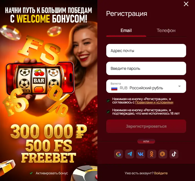Click the Russian flag in currency field
This screenshot has width=195, height=181.
(114, 88)
